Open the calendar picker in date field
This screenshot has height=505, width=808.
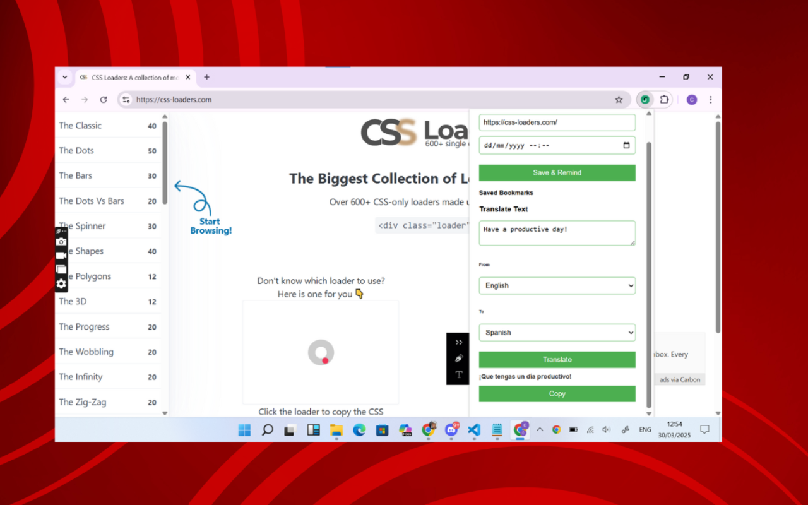pos(626,145)
